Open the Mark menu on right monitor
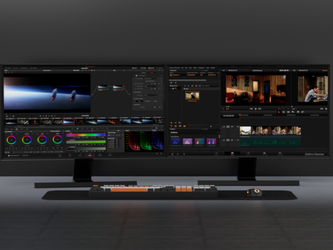The width and height of the screenshot is (333, 250). point(195,68)
